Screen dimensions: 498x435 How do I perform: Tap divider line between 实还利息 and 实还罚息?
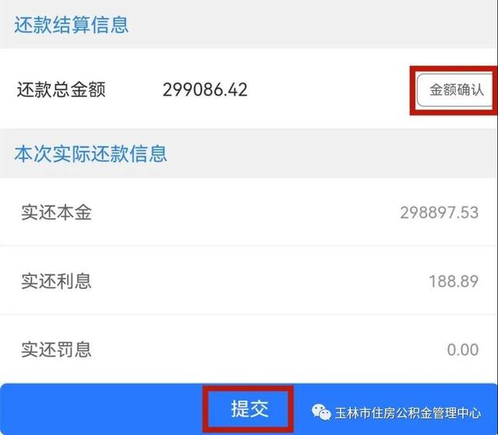pyautogui.click(x=249, y=314)
